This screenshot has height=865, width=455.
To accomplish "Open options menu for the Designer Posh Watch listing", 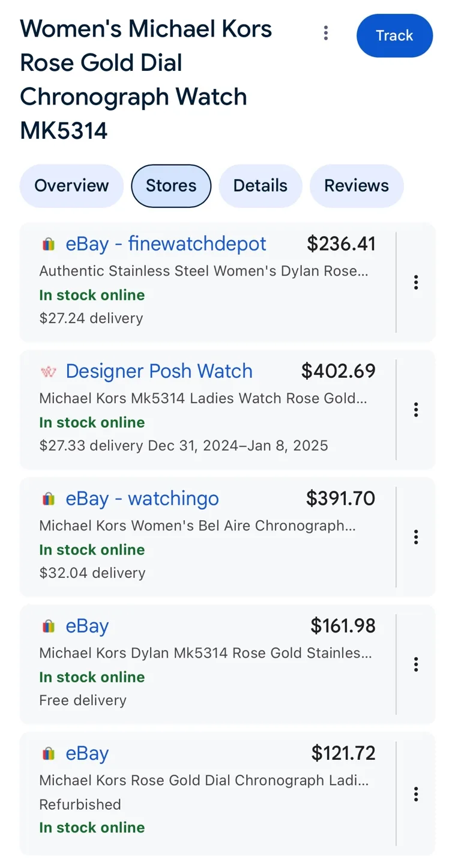I will [x=415, y=410].
